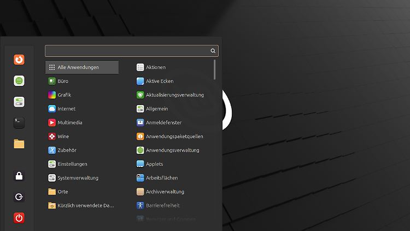The width and height of the screenshot is (410, 231).
Task: Open the Büro category
Action: click(x=63, y=81)
